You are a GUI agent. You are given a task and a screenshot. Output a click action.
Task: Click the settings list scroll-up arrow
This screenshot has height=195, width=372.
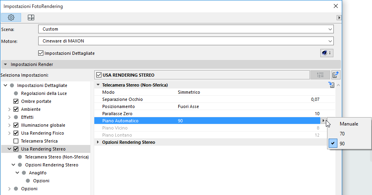point(339,85)
